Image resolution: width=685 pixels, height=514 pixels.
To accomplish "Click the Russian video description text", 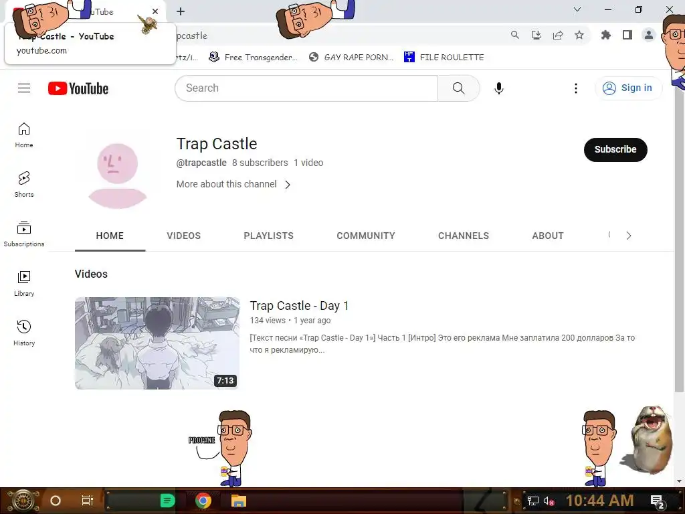I will 442,343.
